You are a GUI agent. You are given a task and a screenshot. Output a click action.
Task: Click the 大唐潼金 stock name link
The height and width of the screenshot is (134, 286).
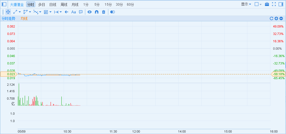coord(17,5)
